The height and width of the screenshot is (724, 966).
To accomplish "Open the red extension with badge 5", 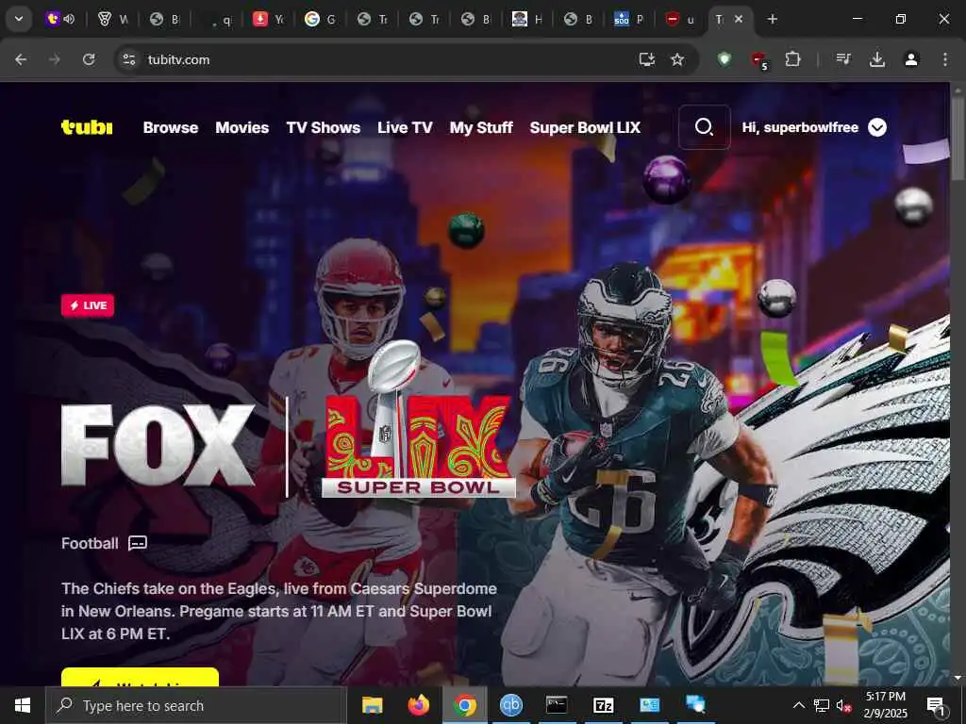I will tap(759, 59).
